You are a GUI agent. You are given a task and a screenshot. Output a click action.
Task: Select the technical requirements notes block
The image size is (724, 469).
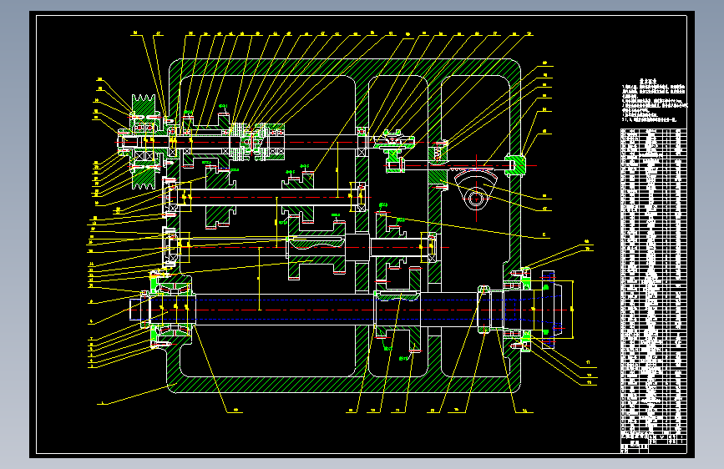tap(655, 100)
